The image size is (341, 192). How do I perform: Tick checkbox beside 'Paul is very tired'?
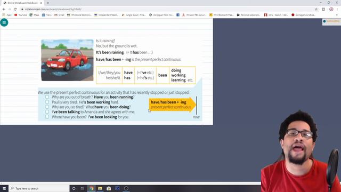[x=47, y=102]
